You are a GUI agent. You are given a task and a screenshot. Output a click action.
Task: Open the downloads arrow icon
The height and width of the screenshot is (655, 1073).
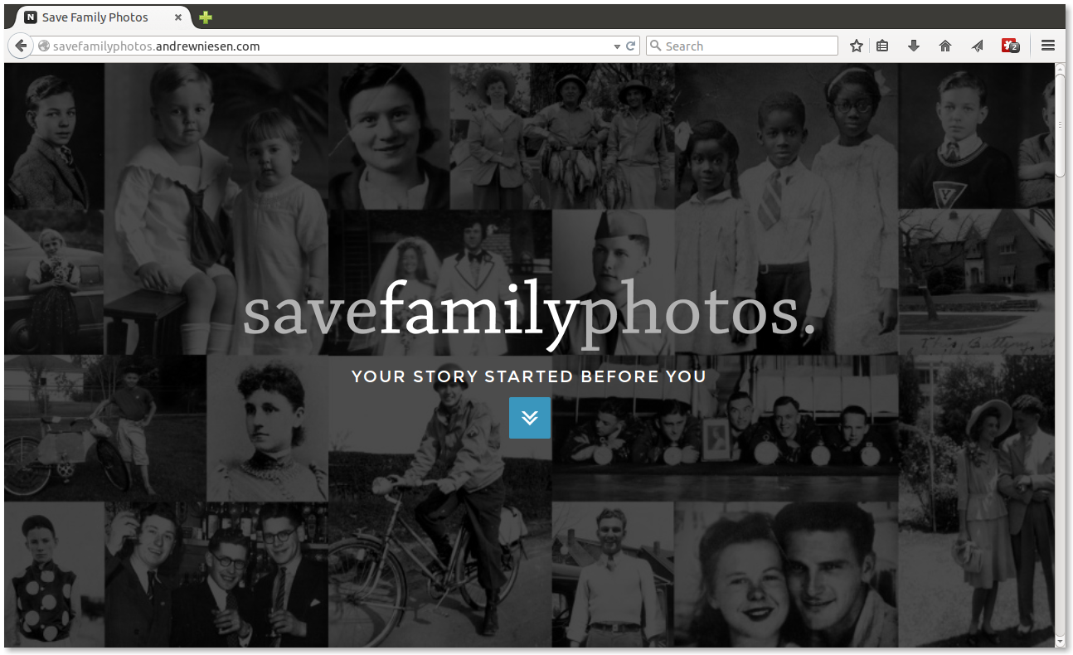point(914,46)
